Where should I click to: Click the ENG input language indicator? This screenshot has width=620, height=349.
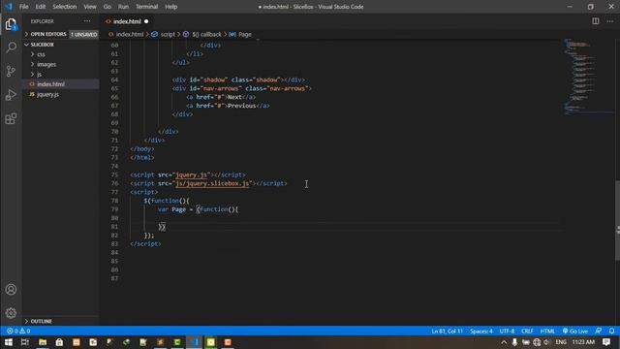point(561,342)
